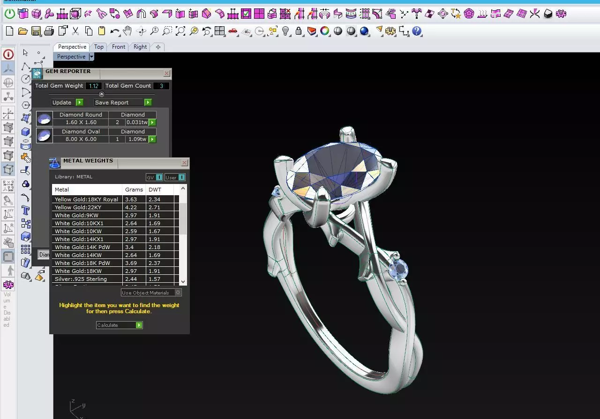600x419 pixels.
Task: Close the Gem Reporter panel
Action: coord(166,74)
